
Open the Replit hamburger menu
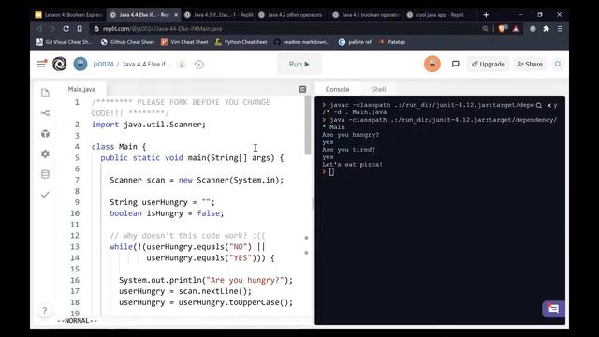[41, 64]
